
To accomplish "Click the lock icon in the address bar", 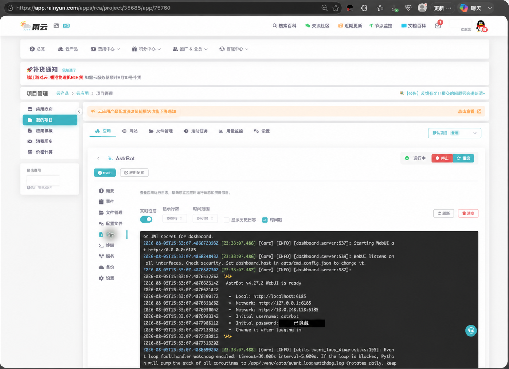I will click(10, 8).
